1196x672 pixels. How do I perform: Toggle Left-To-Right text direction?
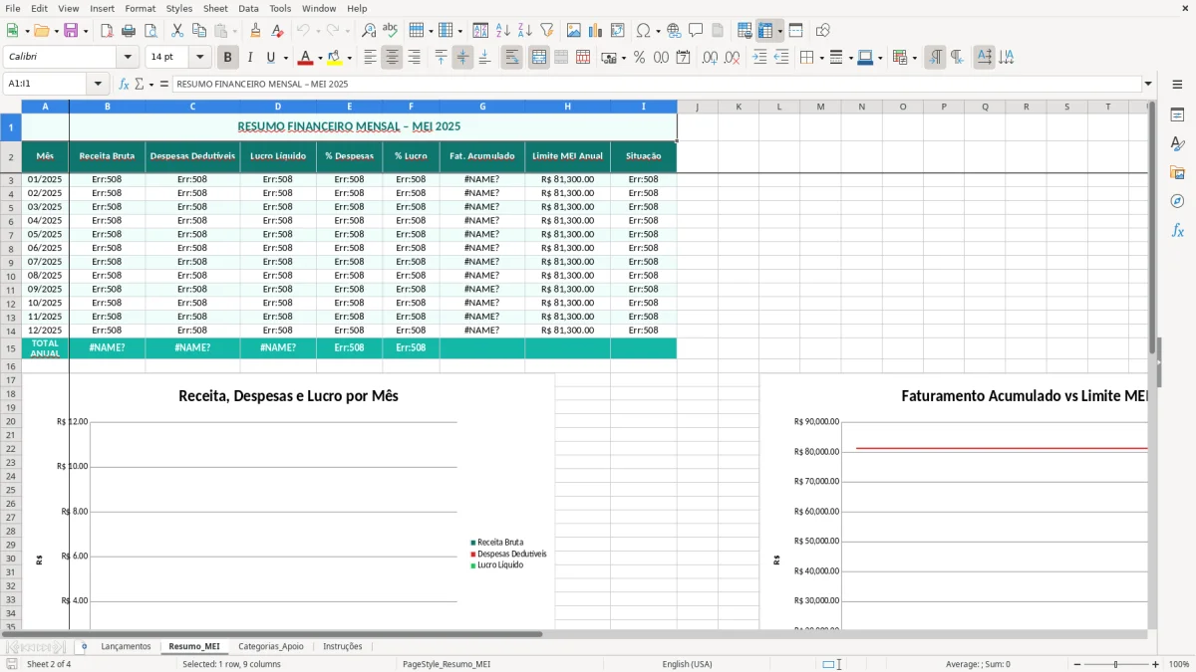click(x=935, y=58)
